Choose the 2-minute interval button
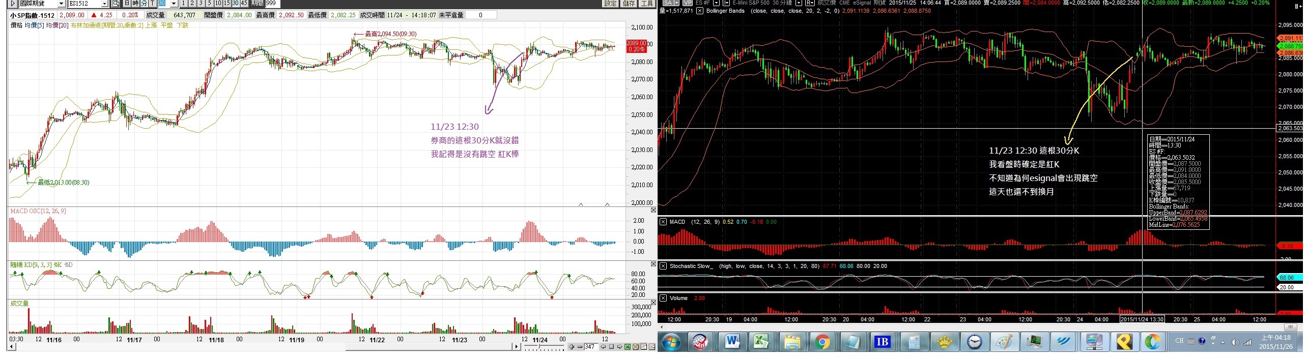 tap(192, 3)
